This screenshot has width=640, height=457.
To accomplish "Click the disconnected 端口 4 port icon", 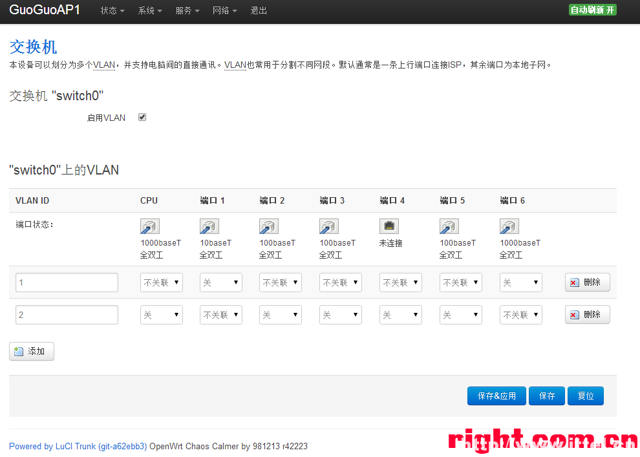I will (389, 226).
